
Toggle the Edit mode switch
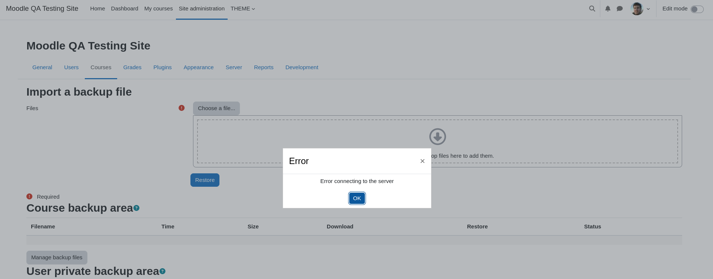(x=697, y=9)
